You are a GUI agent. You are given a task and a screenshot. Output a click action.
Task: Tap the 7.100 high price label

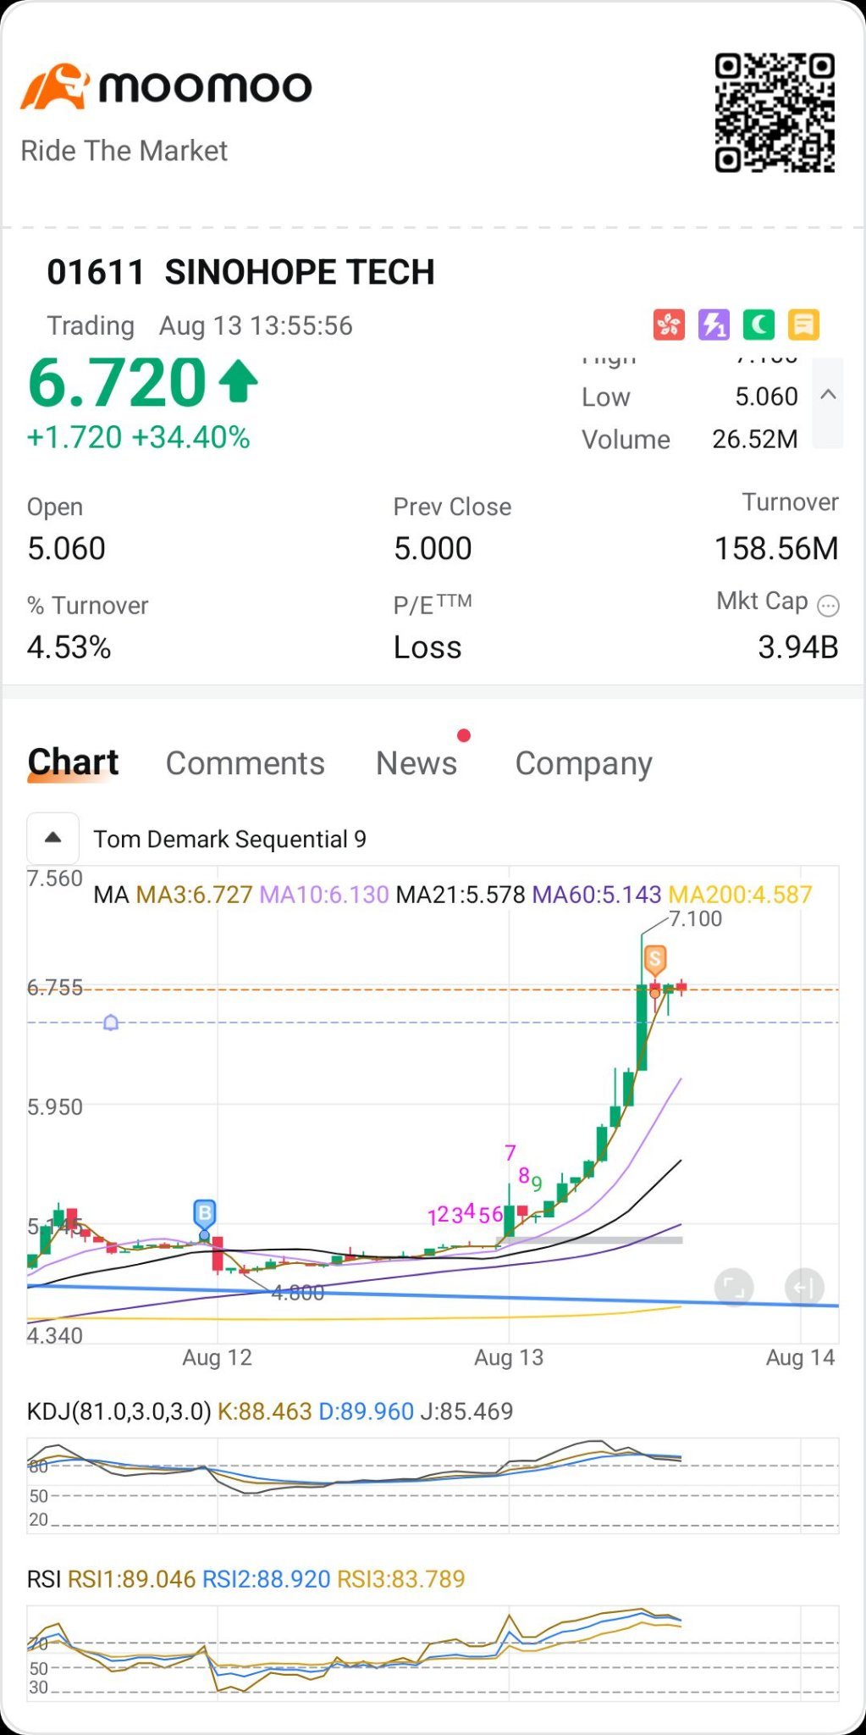click(x=696, y=919)
